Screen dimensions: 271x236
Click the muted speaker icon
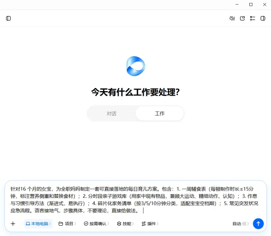point(232,18)
